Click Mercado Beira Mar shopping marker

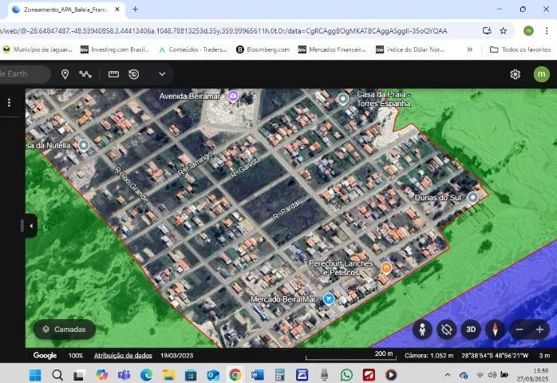point(329,298)
